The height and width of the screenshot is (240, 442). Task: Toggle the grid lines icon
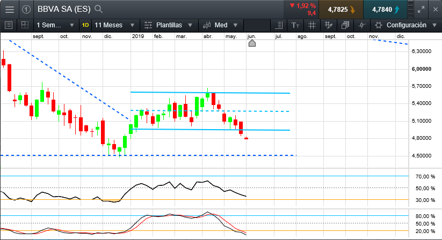(x=312, y=25)
